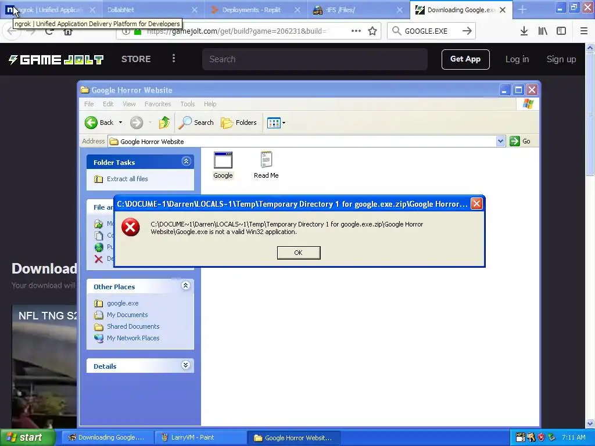This screenshot has width=595, height=446.
Task: Click the green Back arrow in Explorer
Action: point(91,123)
